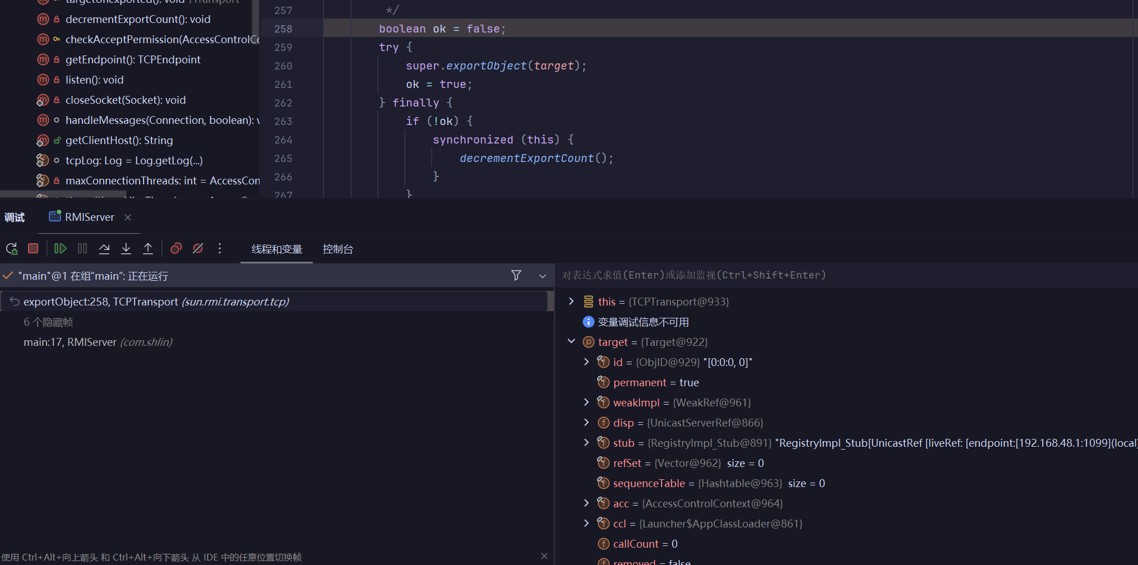Select main:17 RMIServer stack frame
The height and width of the screenshot is (565, 1138).
click(x=98, y=342)
